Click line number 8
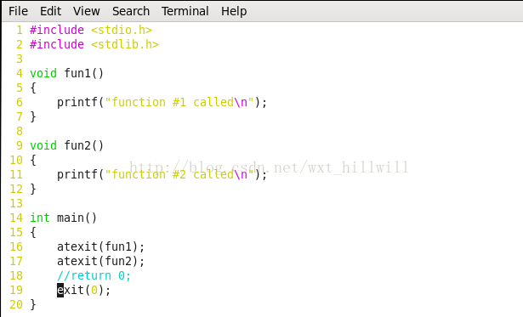The image size is (523, 317). click(x=20, y=132)
